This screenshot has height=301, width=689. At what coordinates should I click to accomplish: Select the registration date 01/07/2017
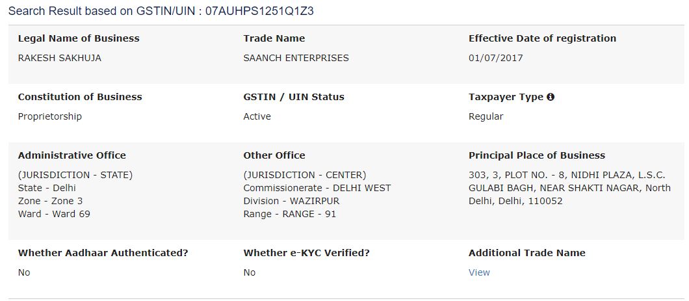tap(495, 58)
